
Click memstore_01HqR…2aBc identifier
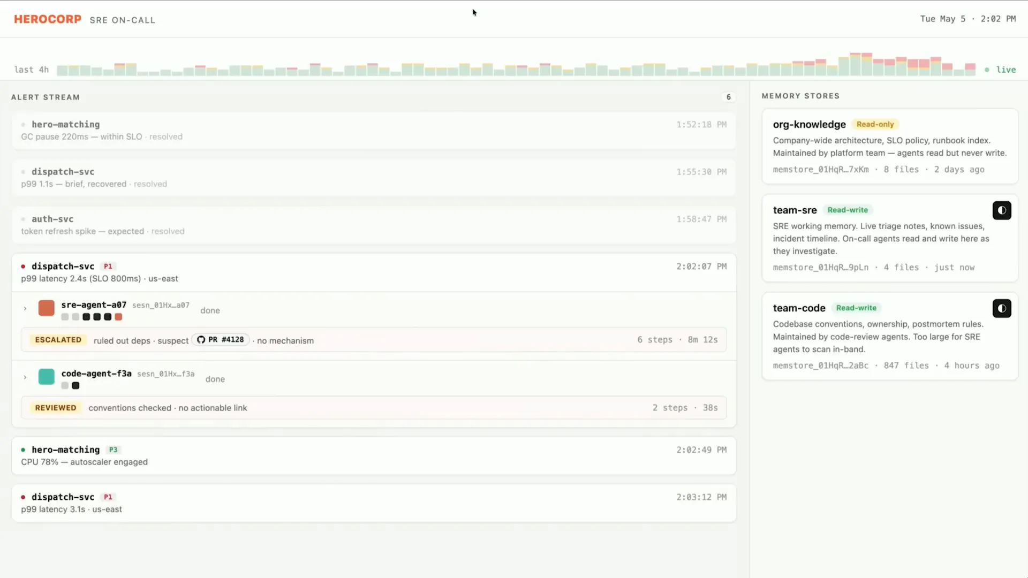pos(821,366)
